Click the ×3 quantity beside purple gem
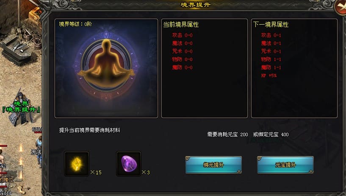Viewport: 346px width, 196px height. click(146, 172)
